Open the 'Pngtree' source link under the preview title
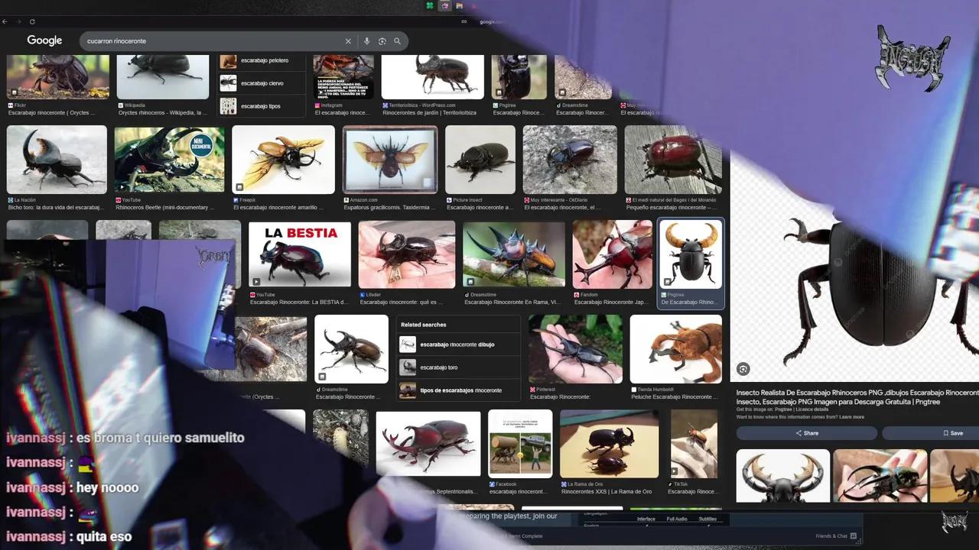The width and height of the screenshot is (979, 550). (782, 409)
